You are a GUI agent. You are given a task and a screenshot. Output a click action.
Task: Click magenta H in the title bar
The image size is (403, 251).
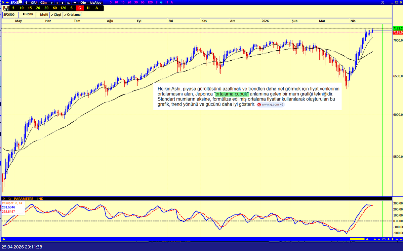(x=167, y=2)
